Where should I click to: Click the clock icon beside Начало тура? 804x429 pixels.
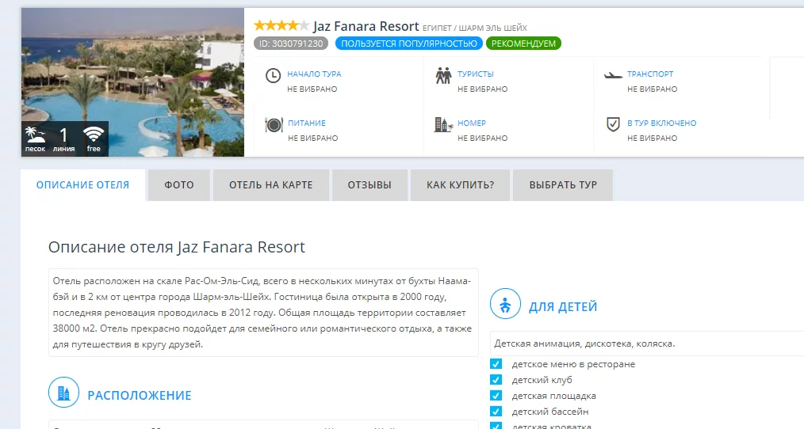[273, 76]
